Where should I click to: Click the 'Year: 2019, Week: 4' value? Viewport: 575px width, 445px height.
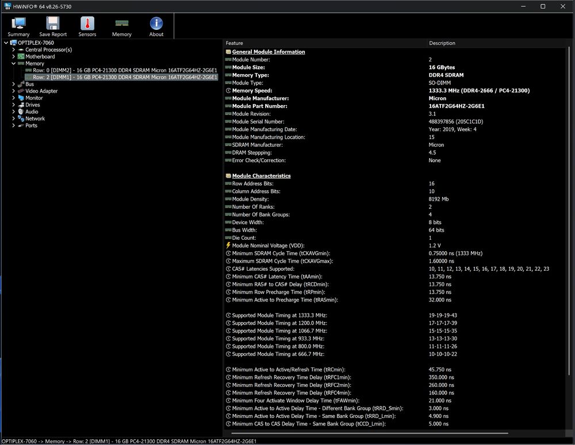point(453,129)
